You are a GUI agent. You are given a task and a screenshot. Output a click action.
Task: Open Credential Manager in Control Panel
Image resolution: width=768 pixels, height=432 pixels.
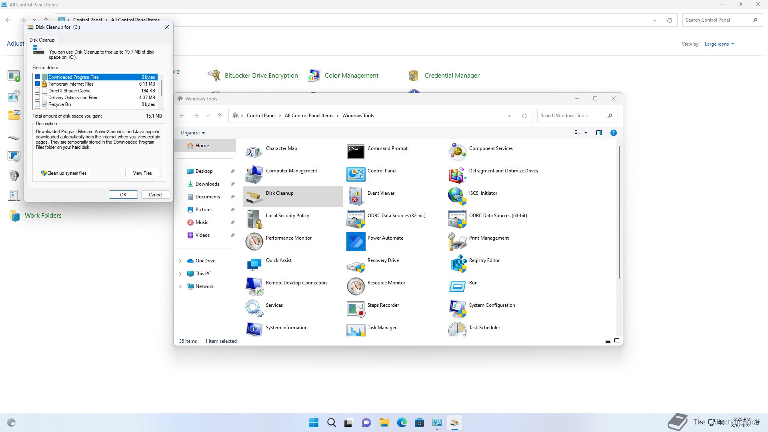coord(452,75)
